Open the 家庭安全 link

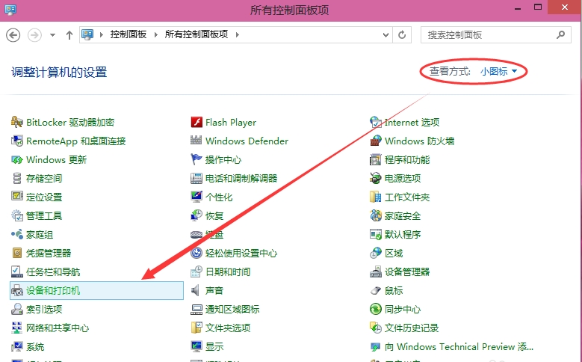point(403,216)
